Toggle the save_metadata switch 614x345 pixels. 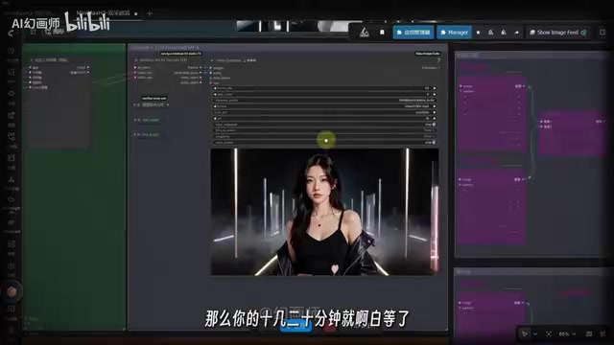click(434, 125)
